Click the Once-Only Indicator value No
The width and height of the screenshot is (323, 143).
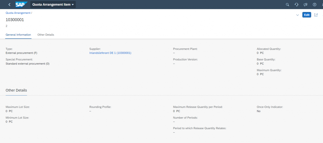pos(259,111)
